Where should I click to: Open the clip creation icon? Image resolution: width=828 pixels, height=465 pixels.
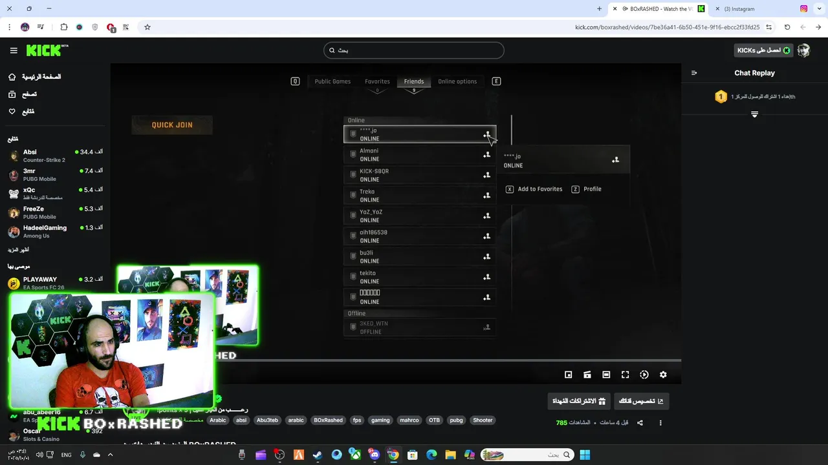(x=587, y=375)
